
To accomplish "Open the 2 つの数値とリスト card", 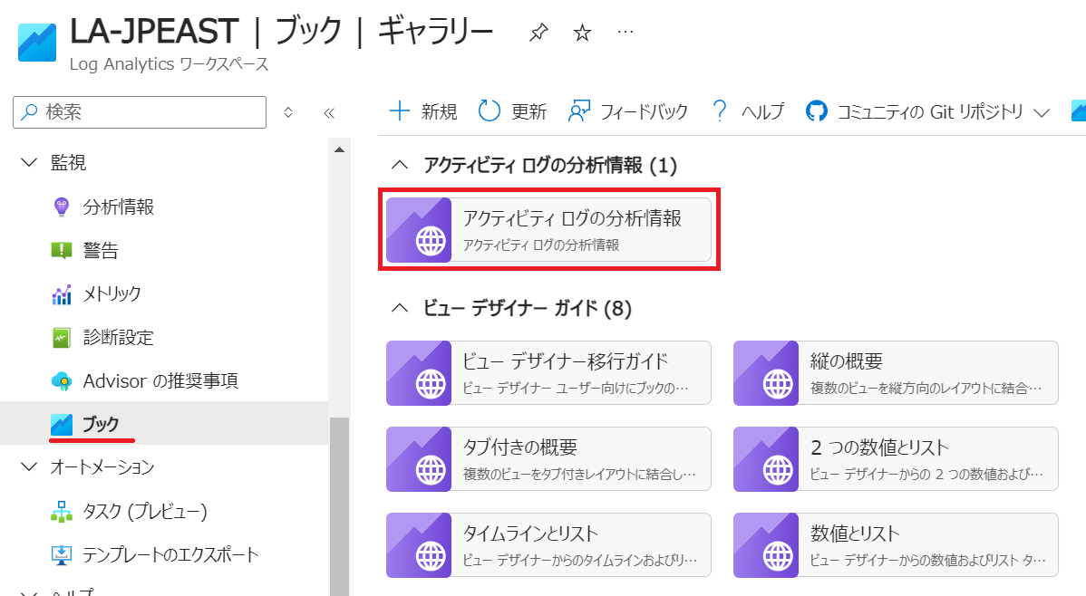I will (896, 459).
